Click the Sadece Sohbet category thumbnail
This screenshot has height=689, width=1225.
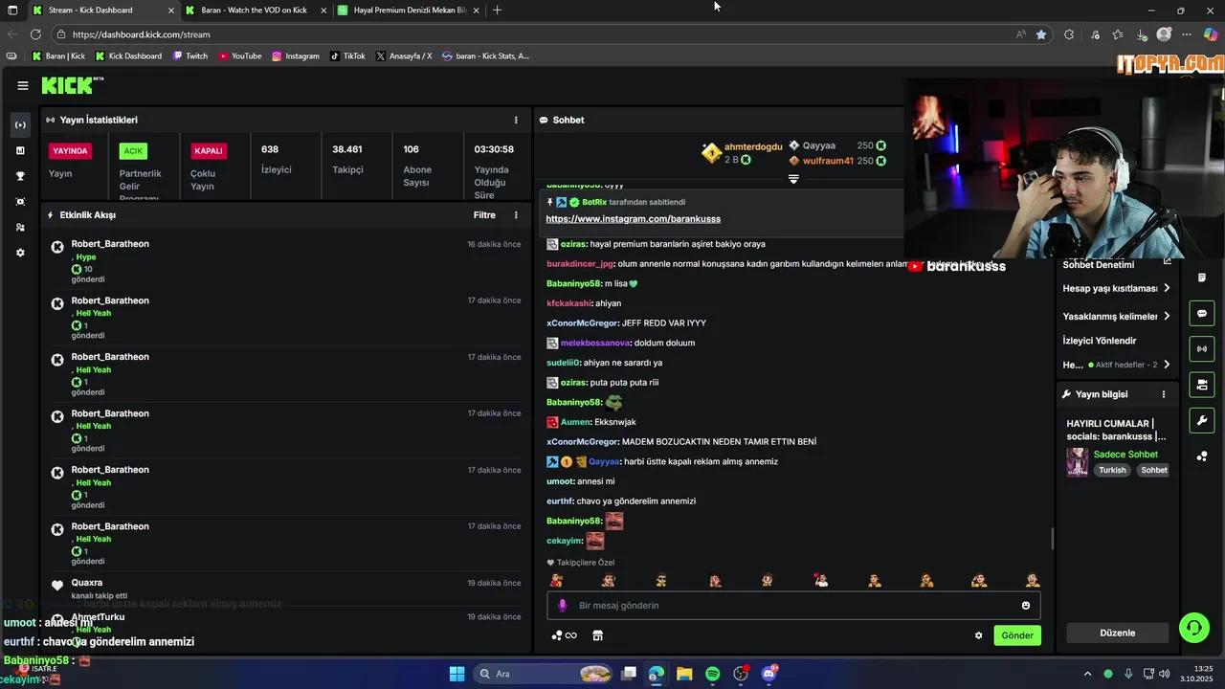(x=1078, y=462)
